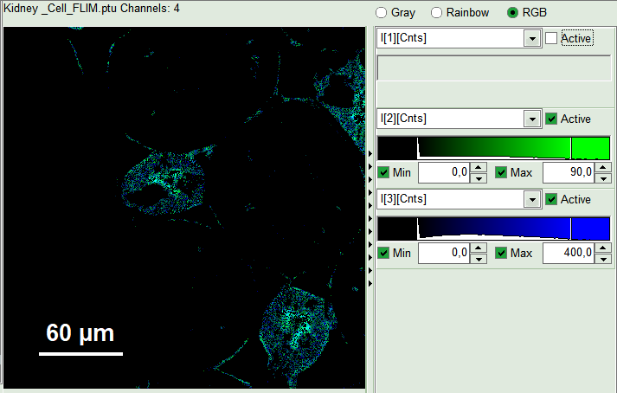Open the I[2][Cnts] channel dropdown

(x=531, y=119)
